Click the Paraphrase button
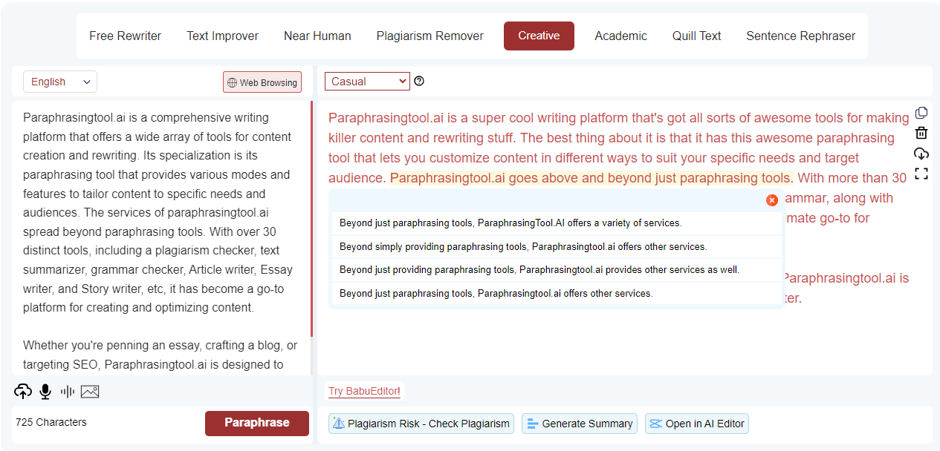The image size is (940, 451). (257, 423)
